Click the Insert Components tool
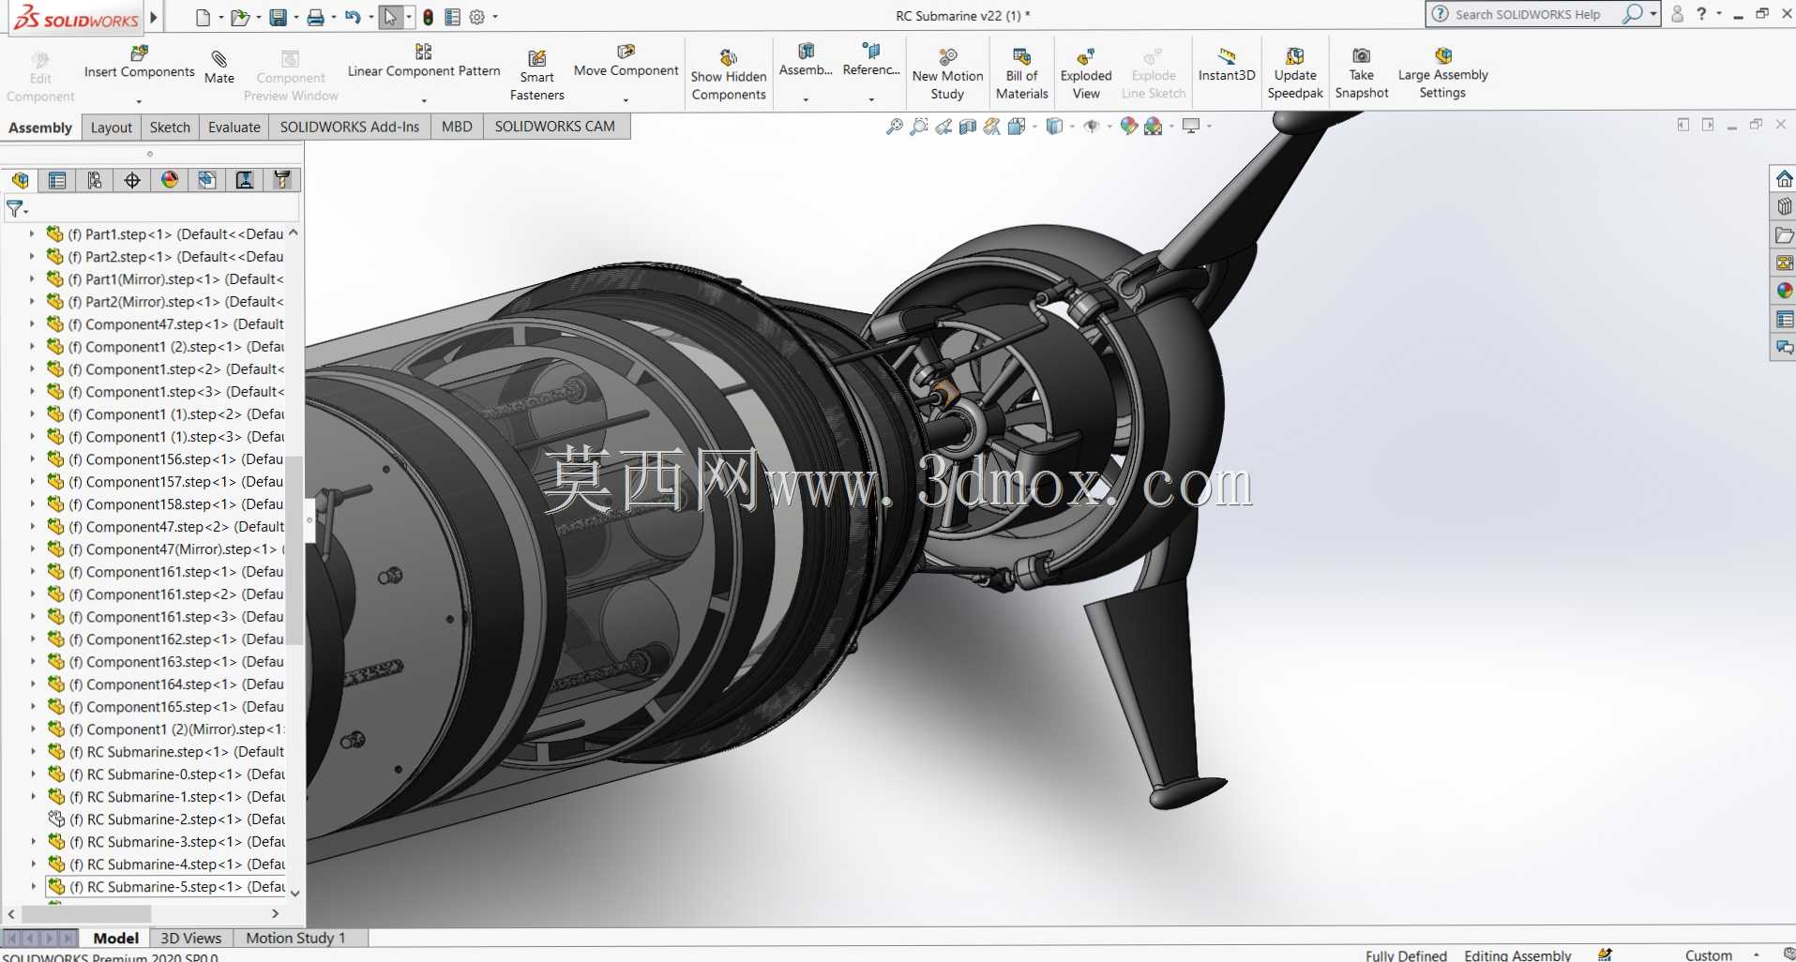Image resolution: width=1796 pixels, height=962 pixels. coord(139,63)
